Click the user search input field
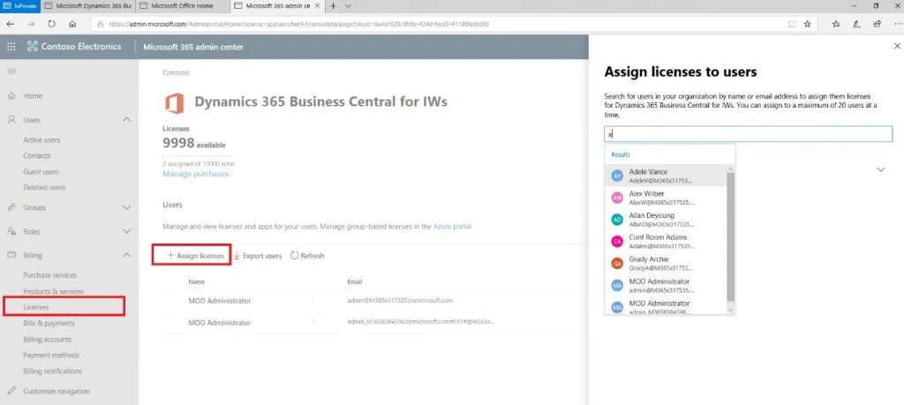This screenshot has width=904, height=405. tap(749, 134)
